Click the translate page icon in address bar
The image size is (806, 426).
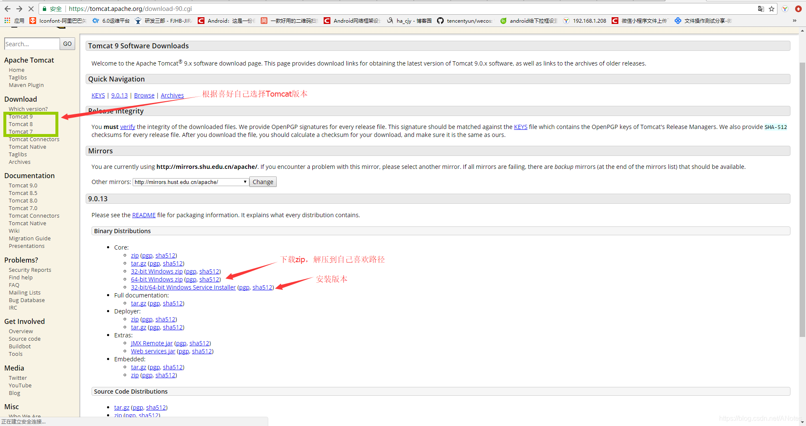tap(761, 9)
